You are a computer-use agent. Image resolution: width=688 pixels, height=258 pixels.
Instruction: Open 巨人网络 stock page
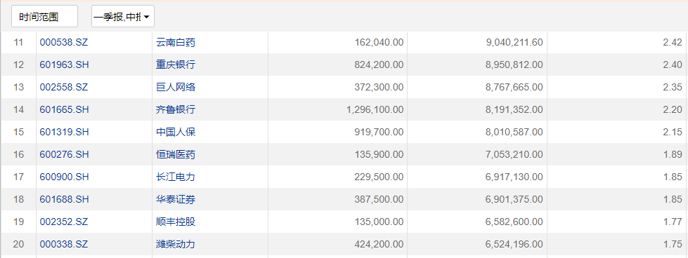click(x=176, y=87)
